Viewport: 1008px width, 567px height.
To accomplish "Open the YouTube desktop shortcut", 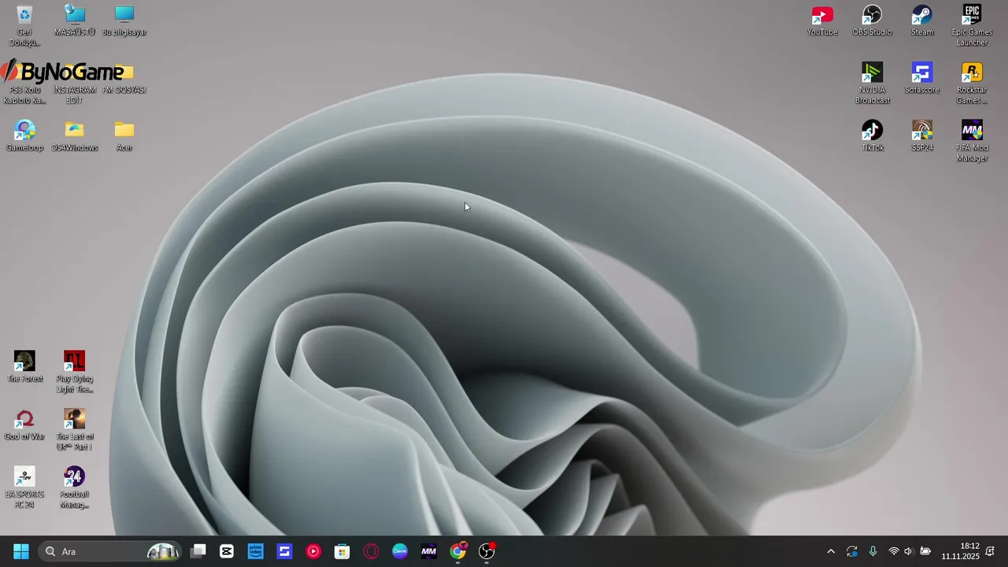I will (822, 20).
